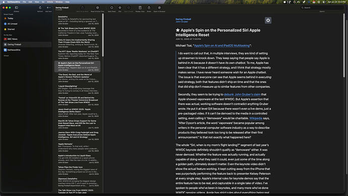Select the '[Sponsor] DetailsPro' article

coord(77,182)
